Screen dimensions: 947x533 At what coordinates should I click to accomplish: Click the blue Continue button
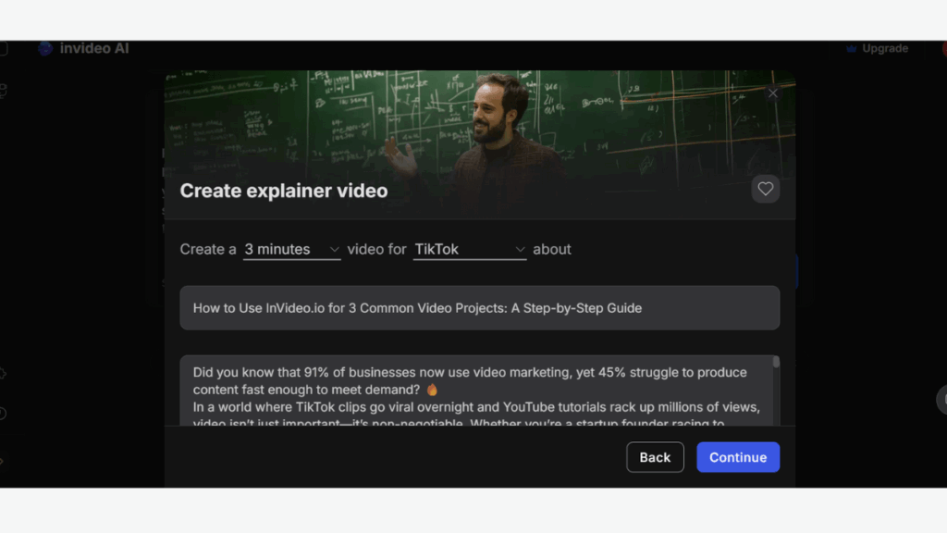click(x=738, y=457)
